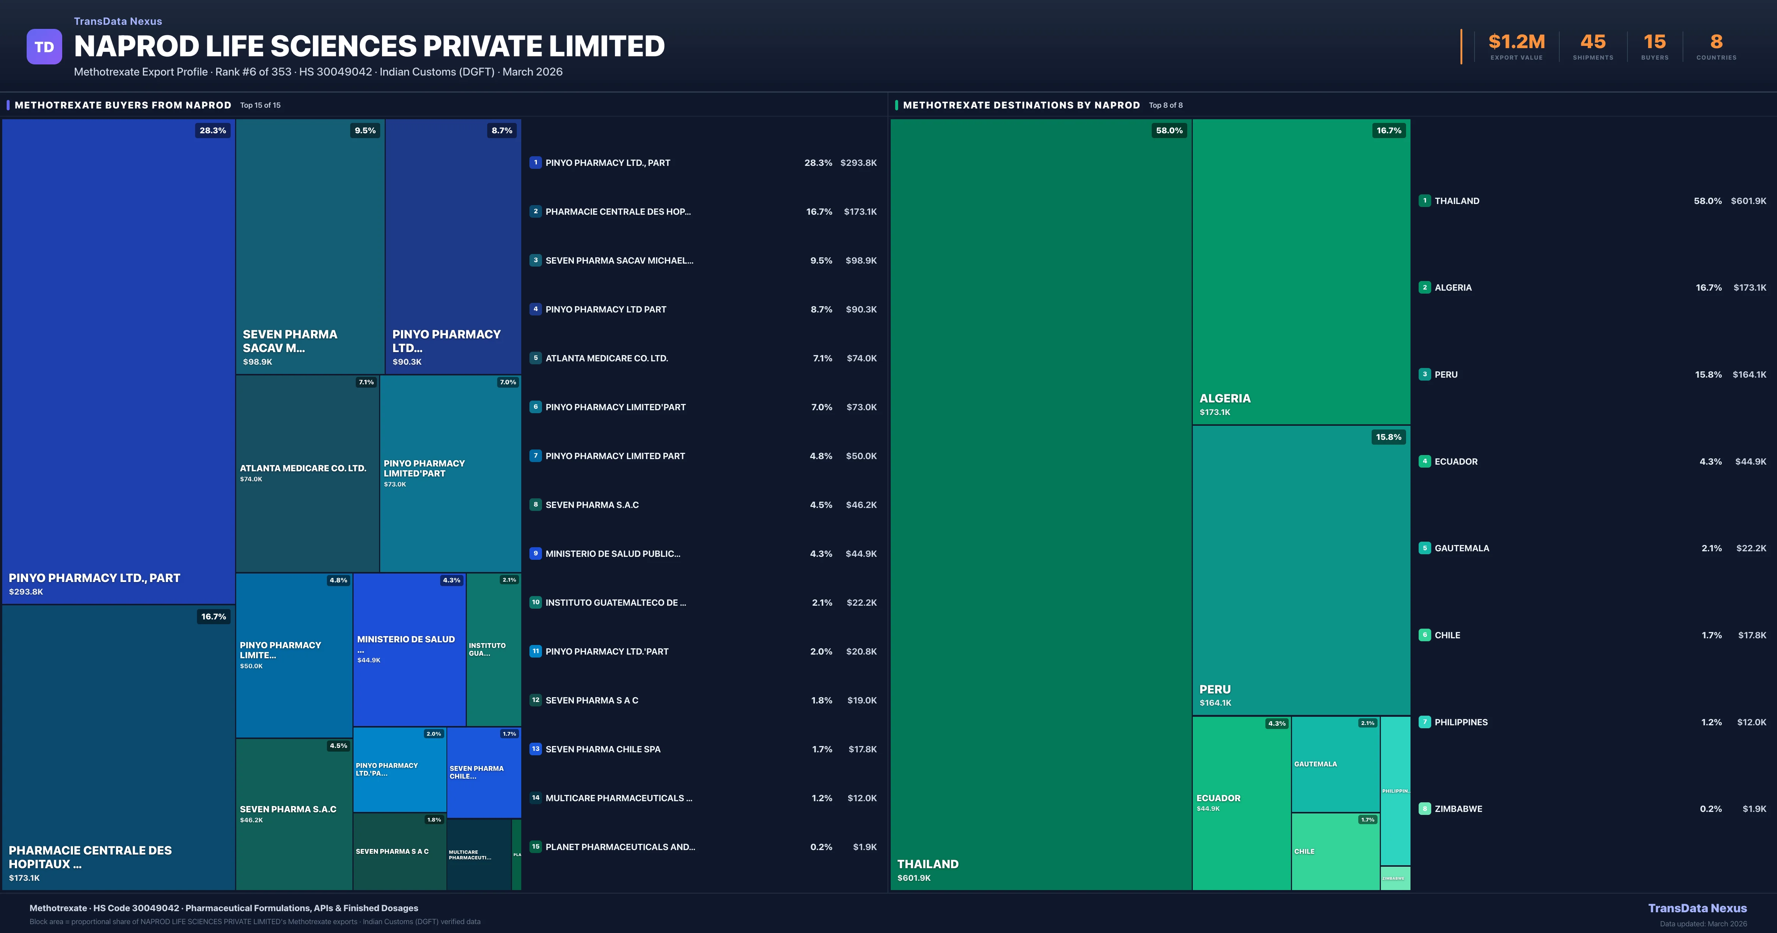
Task: Select the PERU treemap block
Action: pos(1301,570)
